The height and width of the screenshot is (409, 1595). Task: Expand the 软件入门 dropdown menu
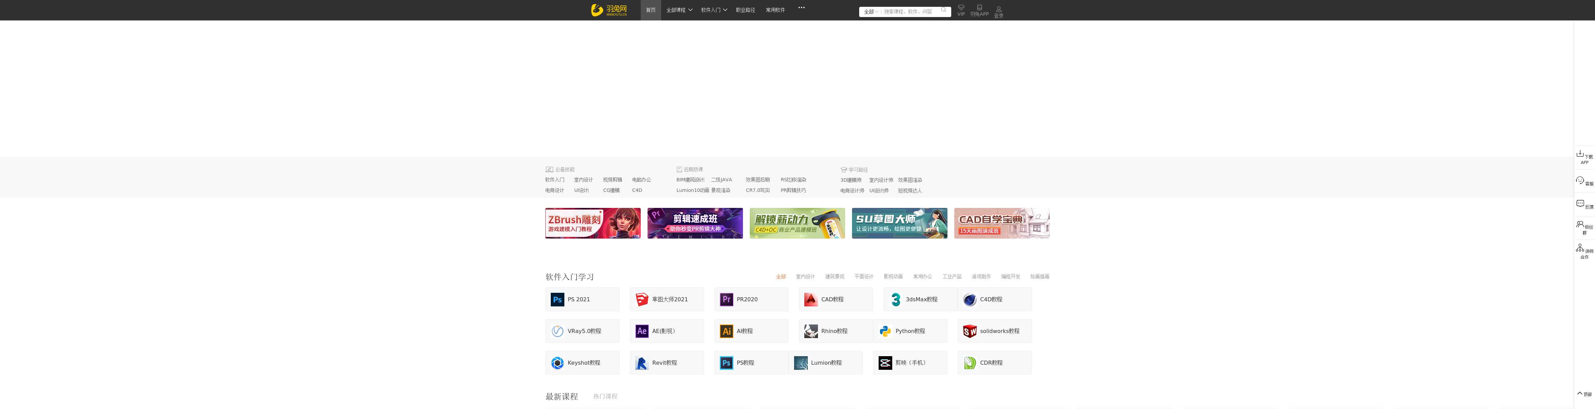pos(713,11)
